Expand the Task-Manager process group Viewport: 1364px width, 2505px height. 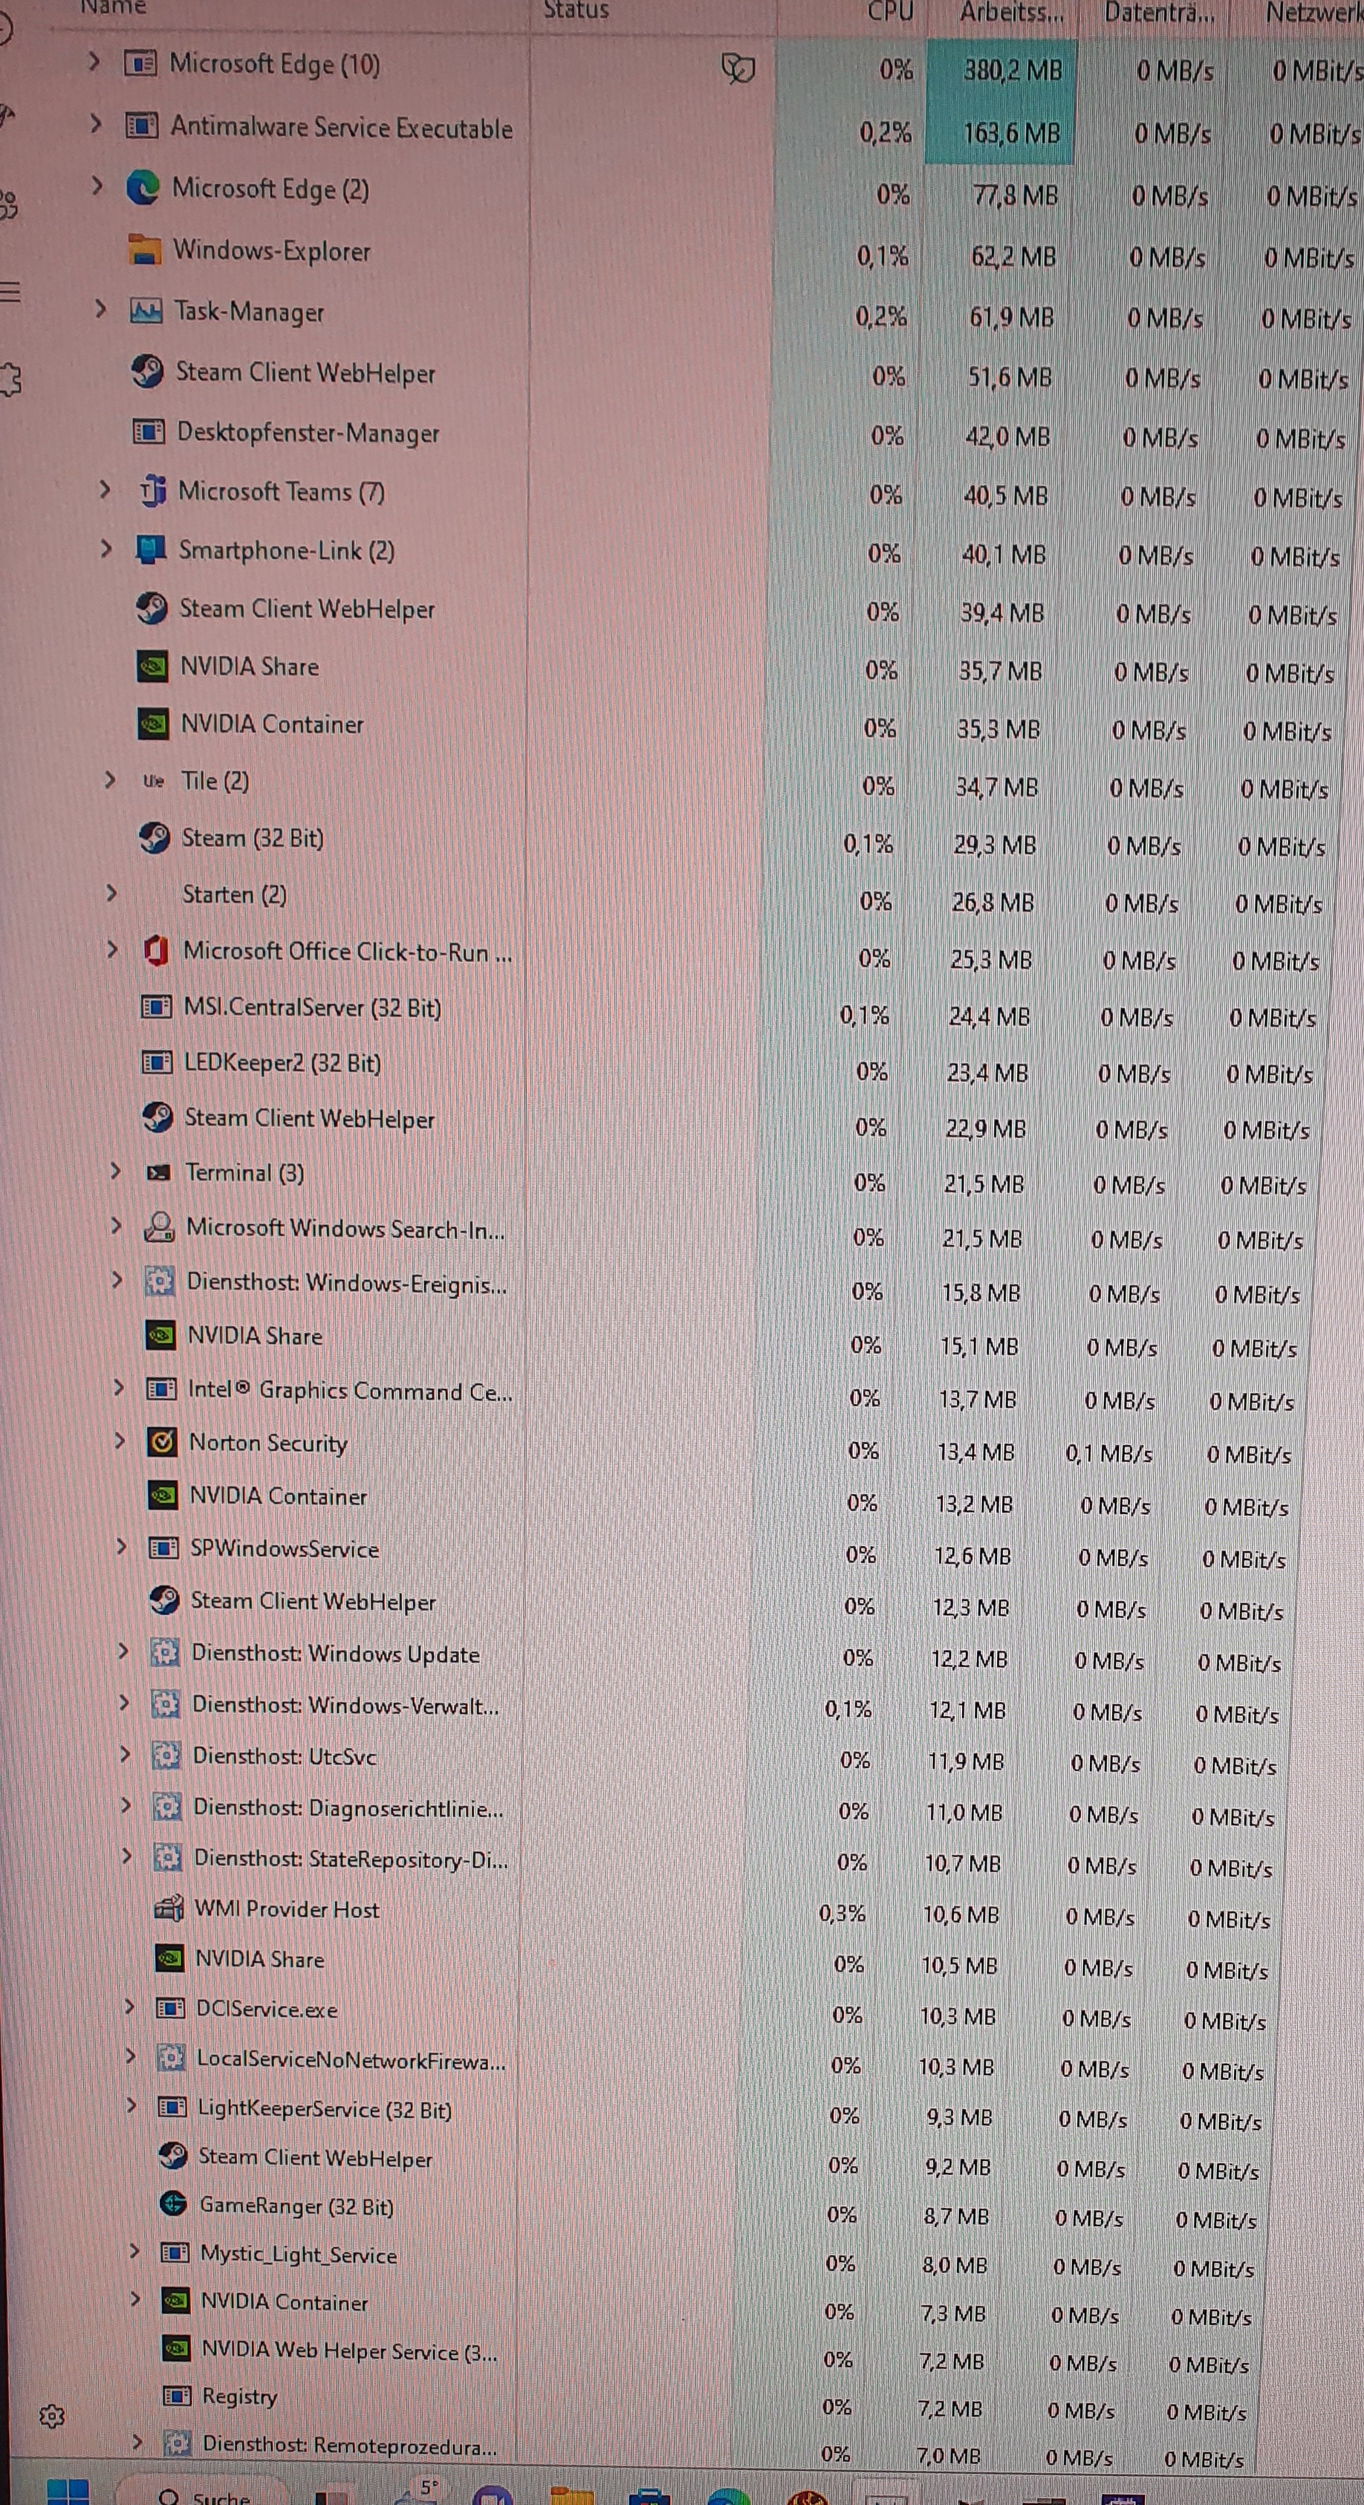tap(101, 308)
